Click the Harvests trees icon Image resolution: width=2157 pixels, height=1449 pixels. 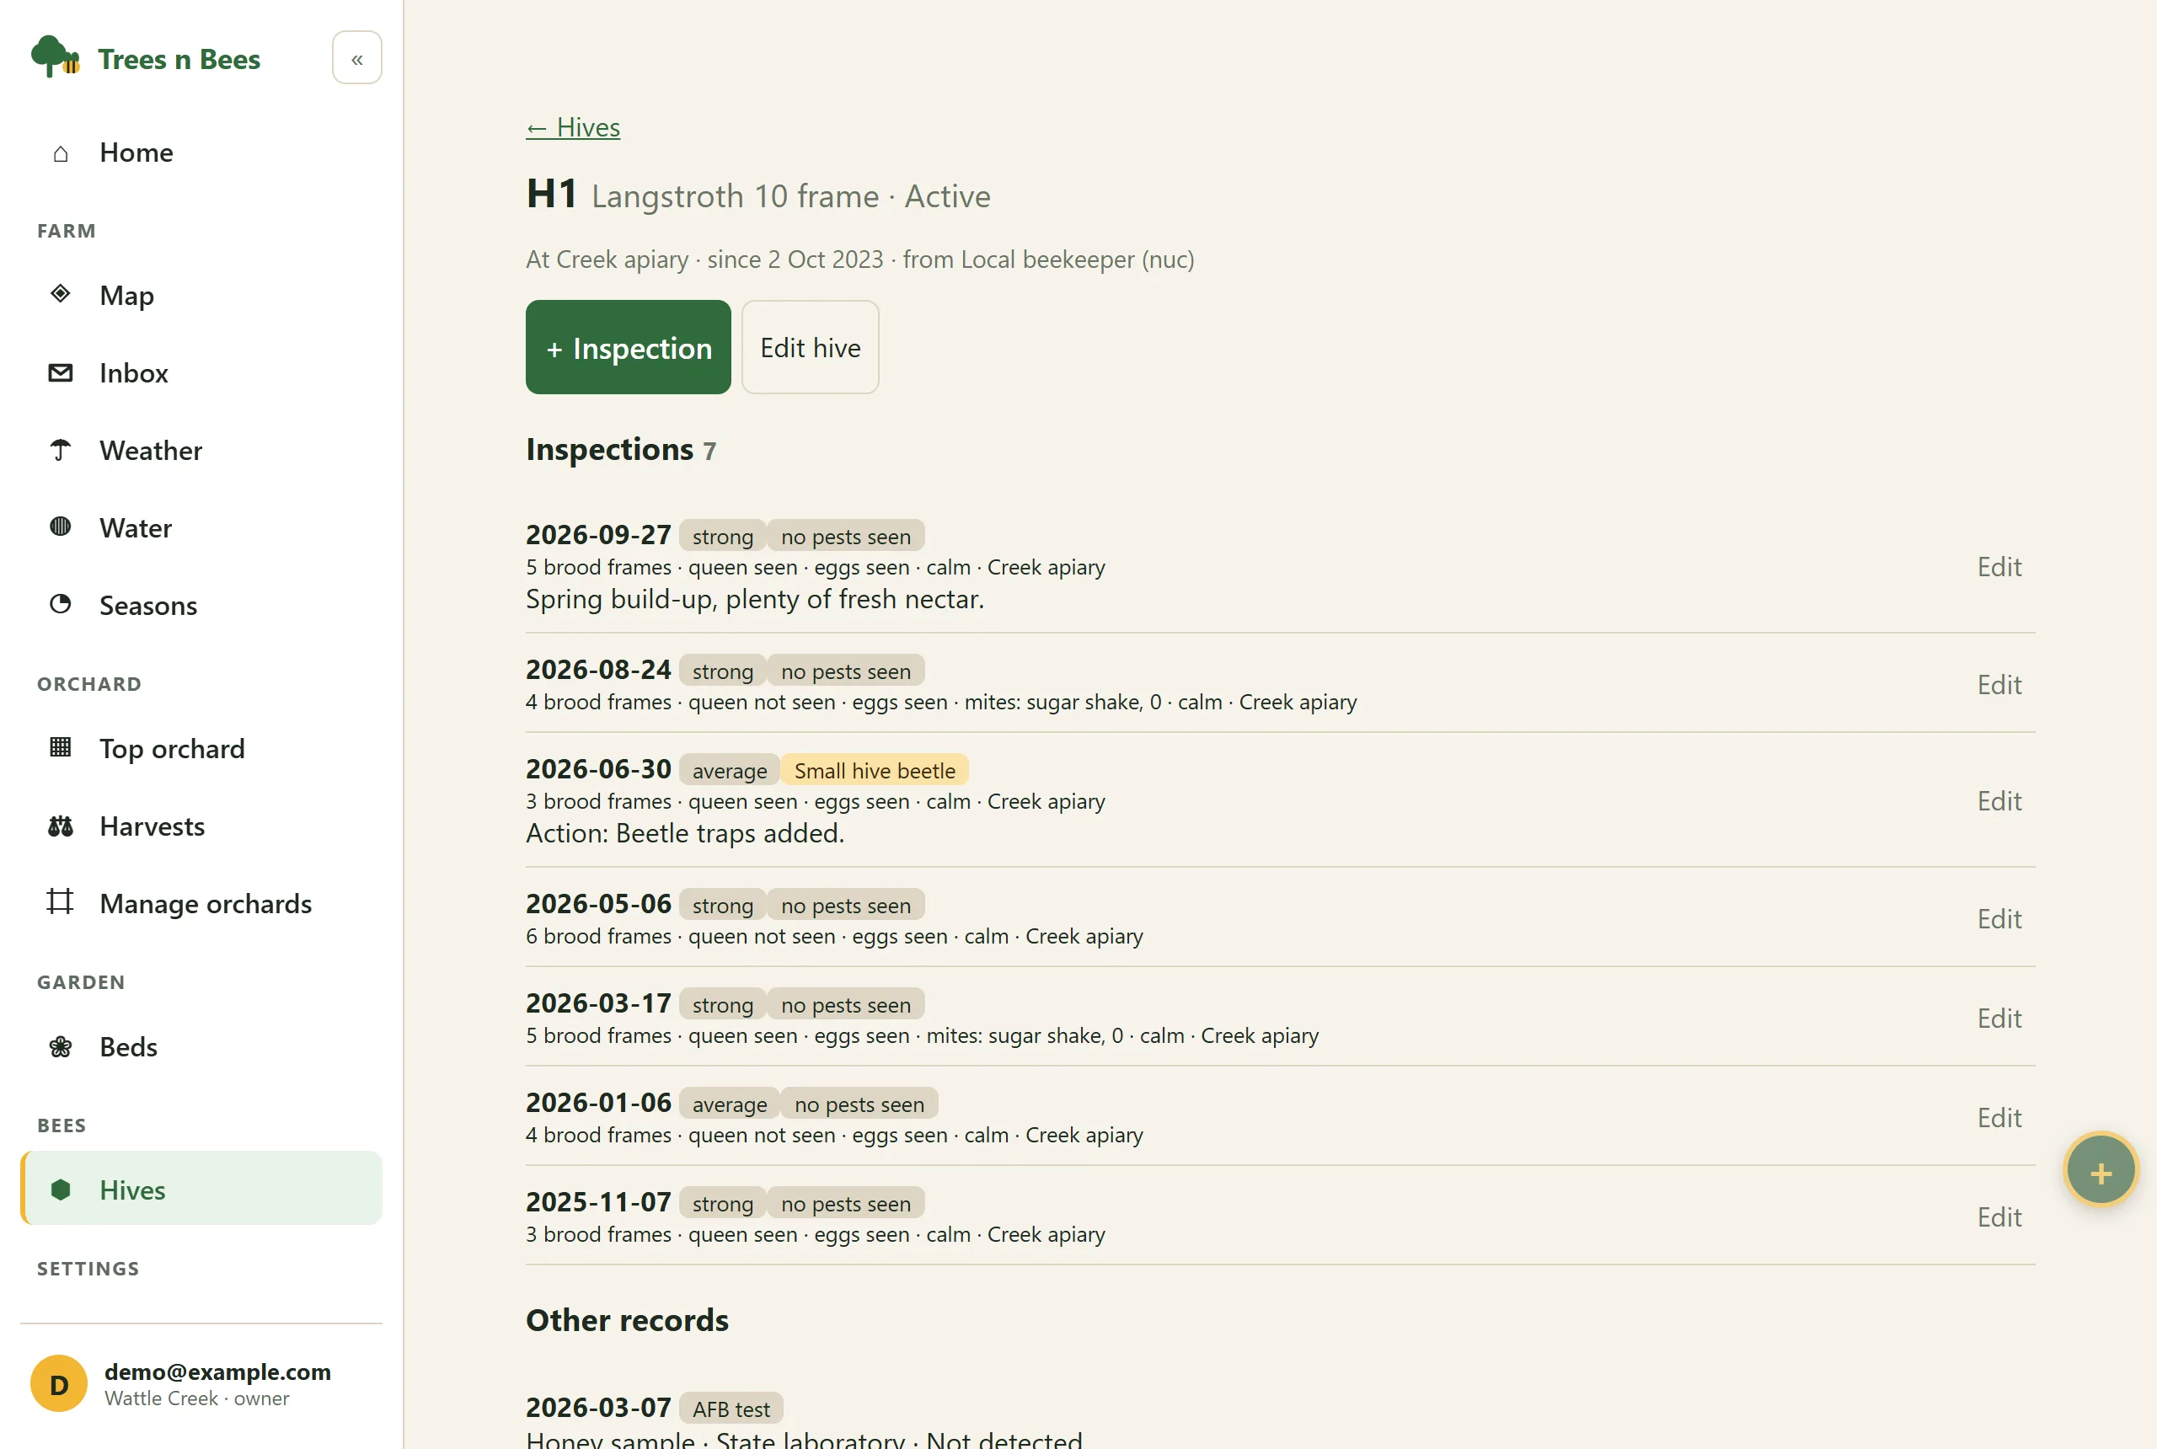(61, 826)
